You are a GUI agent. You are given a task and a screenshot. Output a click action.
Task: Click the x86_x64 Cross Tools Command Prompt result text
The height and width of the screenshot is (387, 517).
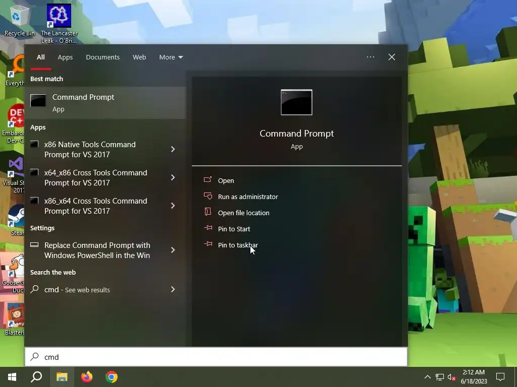pos(95,206)
